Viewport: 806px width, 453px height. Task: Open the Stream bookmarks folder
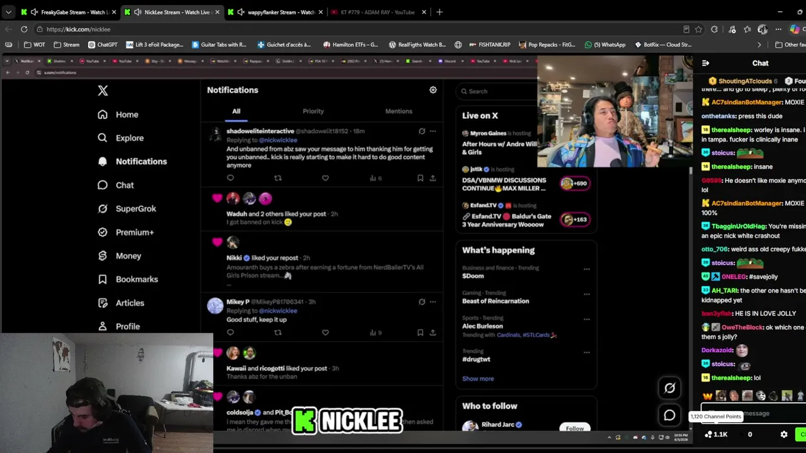[67, 45]
